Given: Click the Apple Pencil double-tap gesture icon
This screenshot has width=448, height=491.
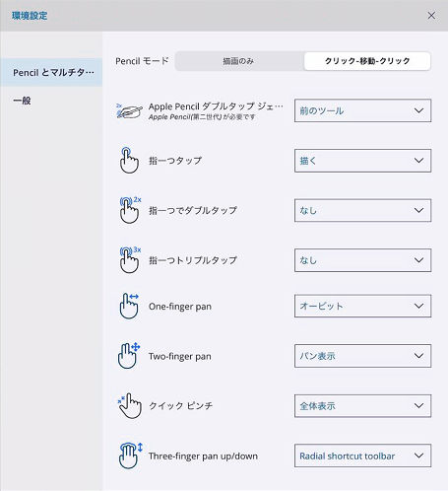Looking at the screenshot, I should pos(129,111).
